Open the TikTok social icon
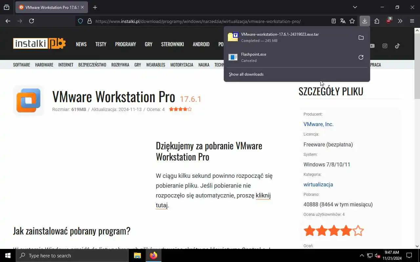The width and height of the screenshot is (420, 262). point(397,46)
